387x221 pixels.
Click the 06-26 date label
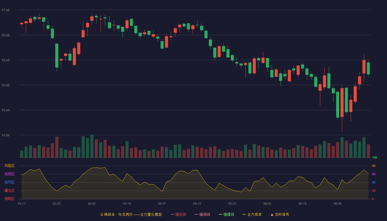[x=338, y=204]
